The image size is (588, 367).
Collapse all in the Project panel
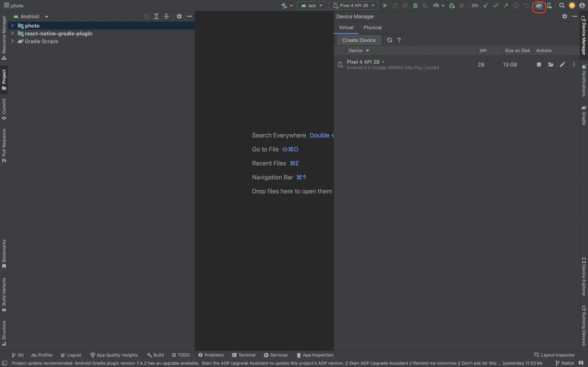pos(167,17)
